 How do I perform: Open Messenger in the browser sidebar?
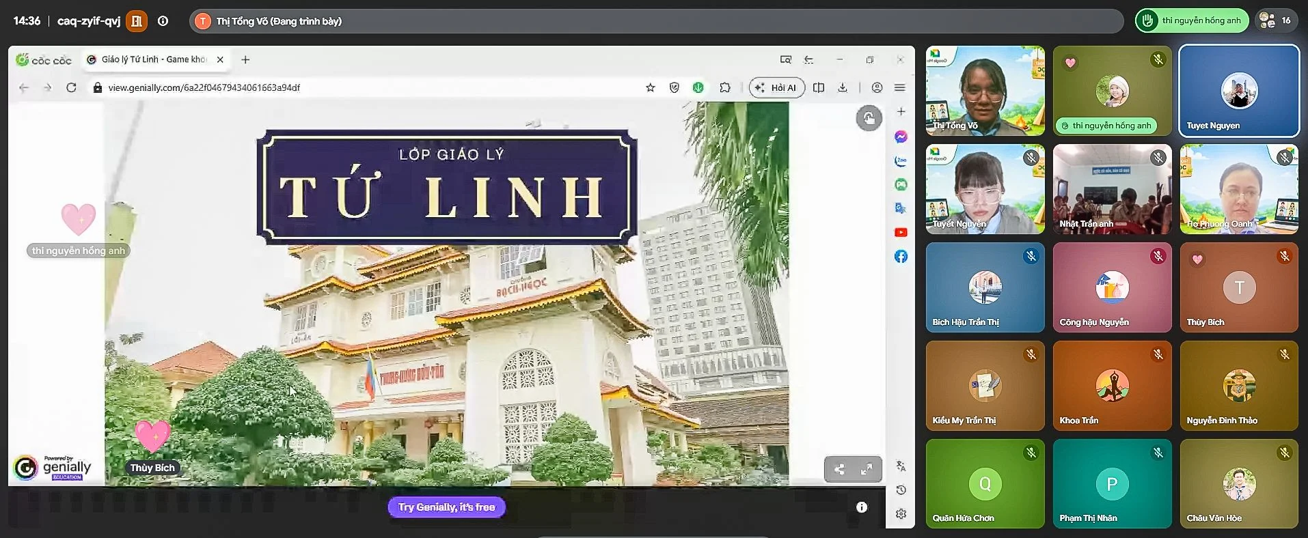tap(901, 137)
